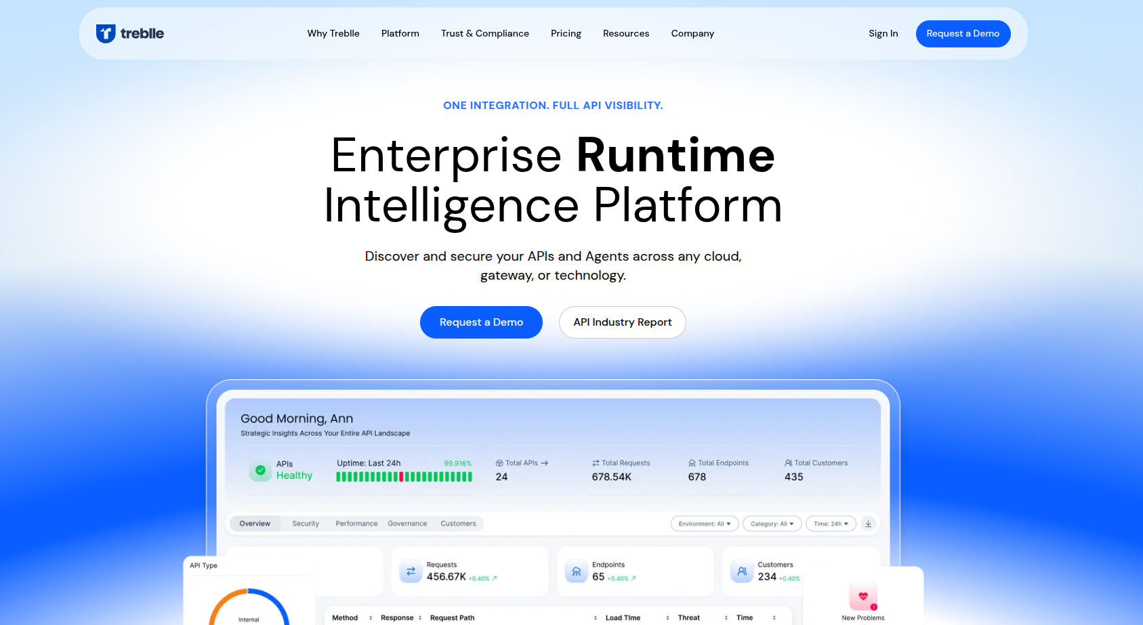Open the Why Treblle menu
This screenshot has height=625, width=1143.
click(333, 33)
